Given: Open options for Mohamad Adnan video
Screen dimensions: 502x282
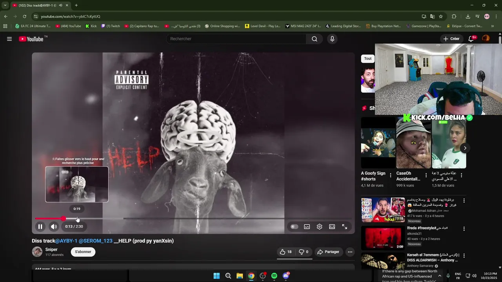Looking at the screenshot, I should (464, 201).
